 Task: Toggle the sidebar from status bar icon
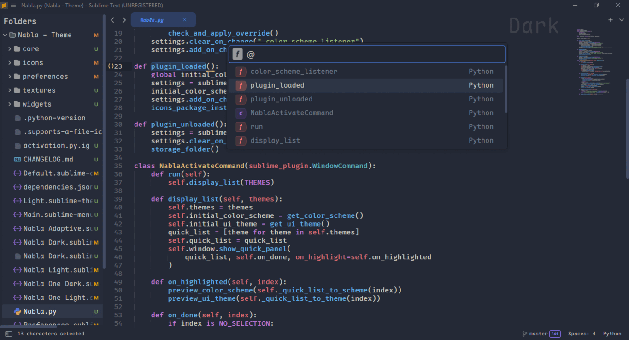coord(8,334)
